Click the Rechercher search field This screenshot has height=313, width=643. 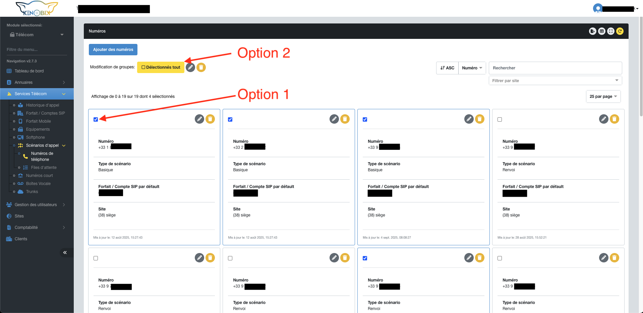click(555, 68)
